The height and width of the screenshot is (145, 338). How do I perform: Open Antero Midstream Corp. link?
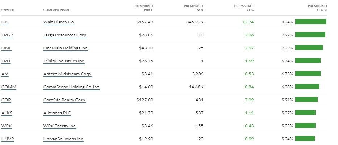click(67, 74)
